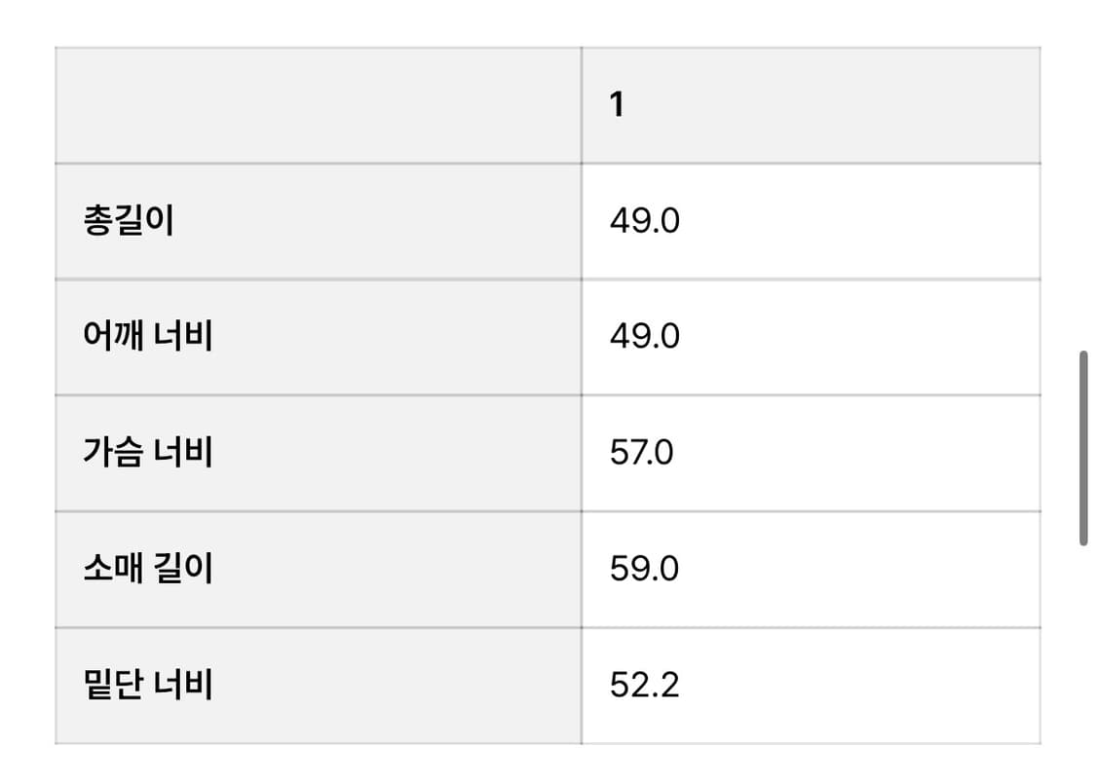The image size is (1096, 783).
Task: Select the 49.0 value in 총길이 row
Action: coord(644,222)
